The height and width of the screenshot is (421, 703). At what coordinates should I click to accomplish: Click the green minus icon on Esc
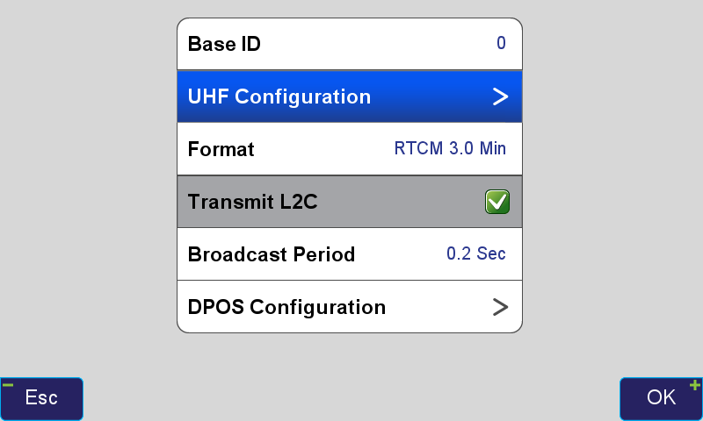coord(8,385)
